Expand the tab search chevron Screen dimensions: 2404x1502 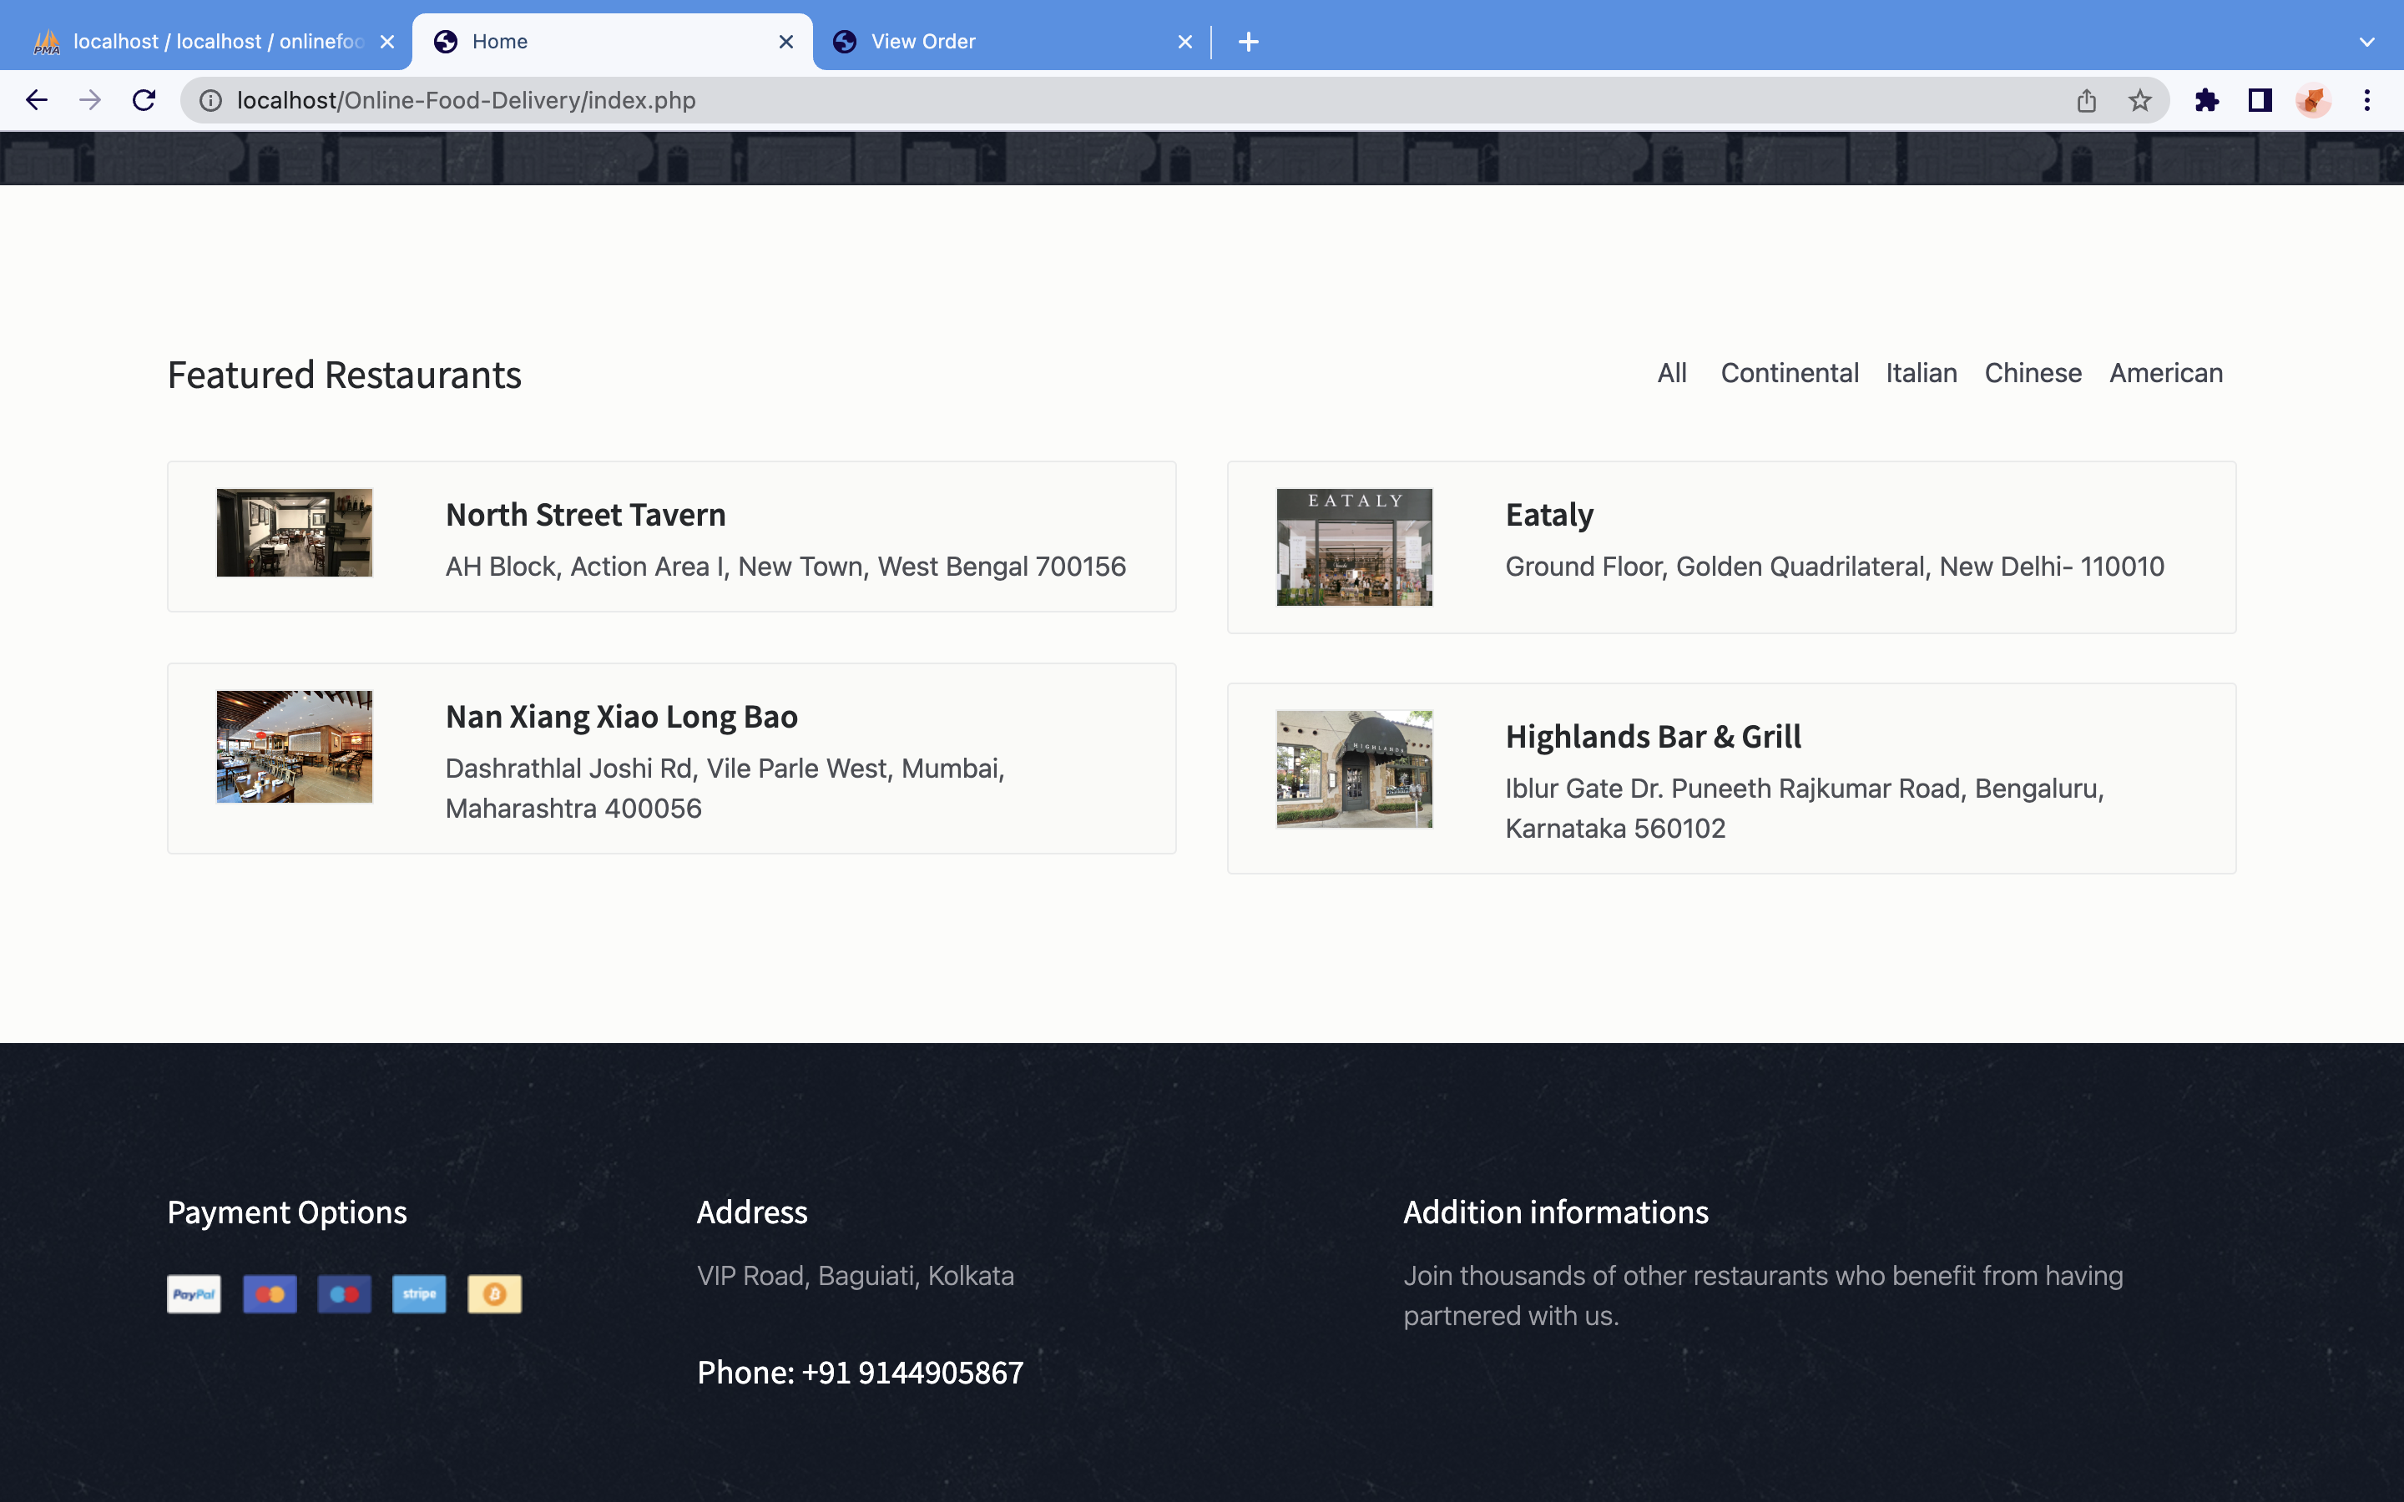tap(2367, 42)
